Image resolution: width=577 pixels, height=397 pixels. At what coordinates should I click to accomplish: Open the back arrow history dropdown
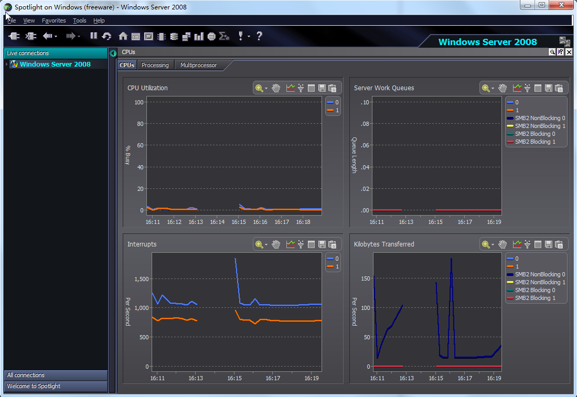click(56, 37)
